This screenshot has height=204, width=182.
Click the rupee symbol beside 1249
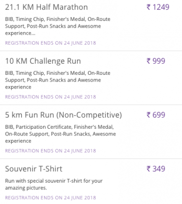click(x=149, y=7)
